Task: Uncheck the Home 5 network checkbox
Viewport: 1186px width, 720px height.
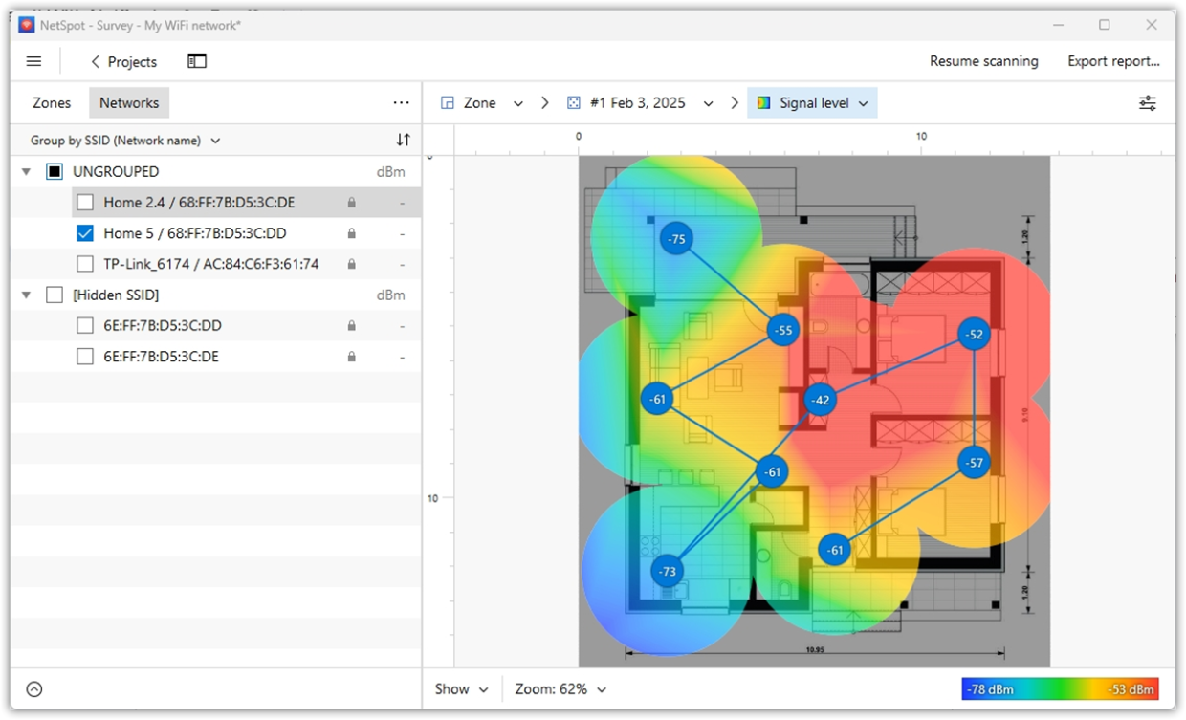Action: (85, 233)
